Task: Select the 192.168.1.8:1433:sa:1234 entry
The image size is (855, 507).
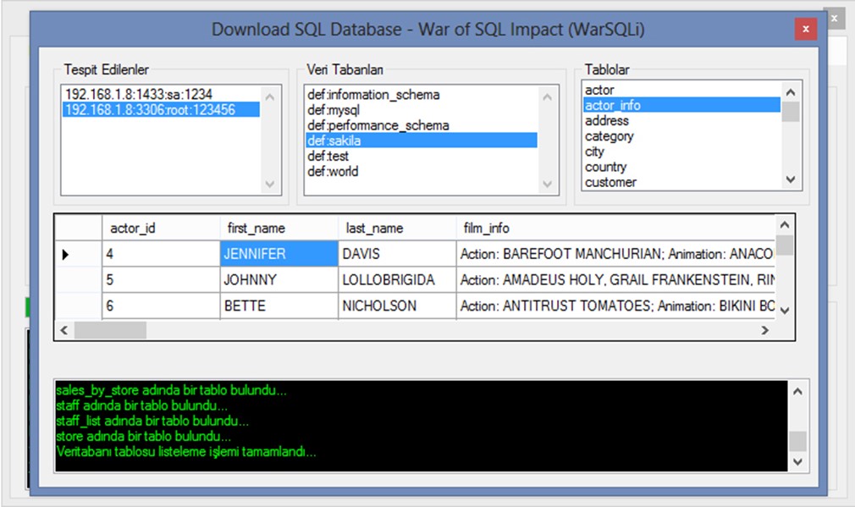Action: pos(139,95)
